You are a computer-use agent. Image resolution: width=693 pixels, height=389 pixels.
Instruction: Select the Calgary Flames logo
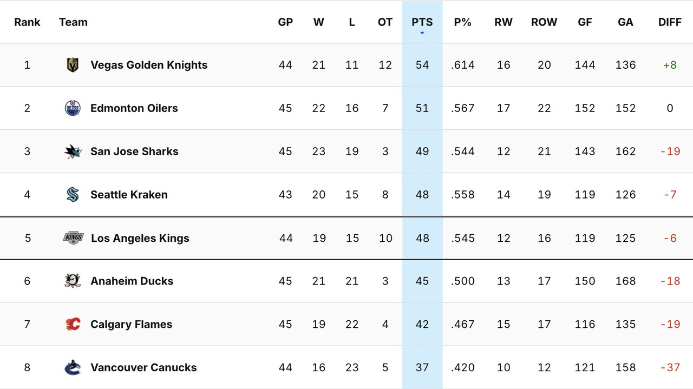(x=73, y=324)
